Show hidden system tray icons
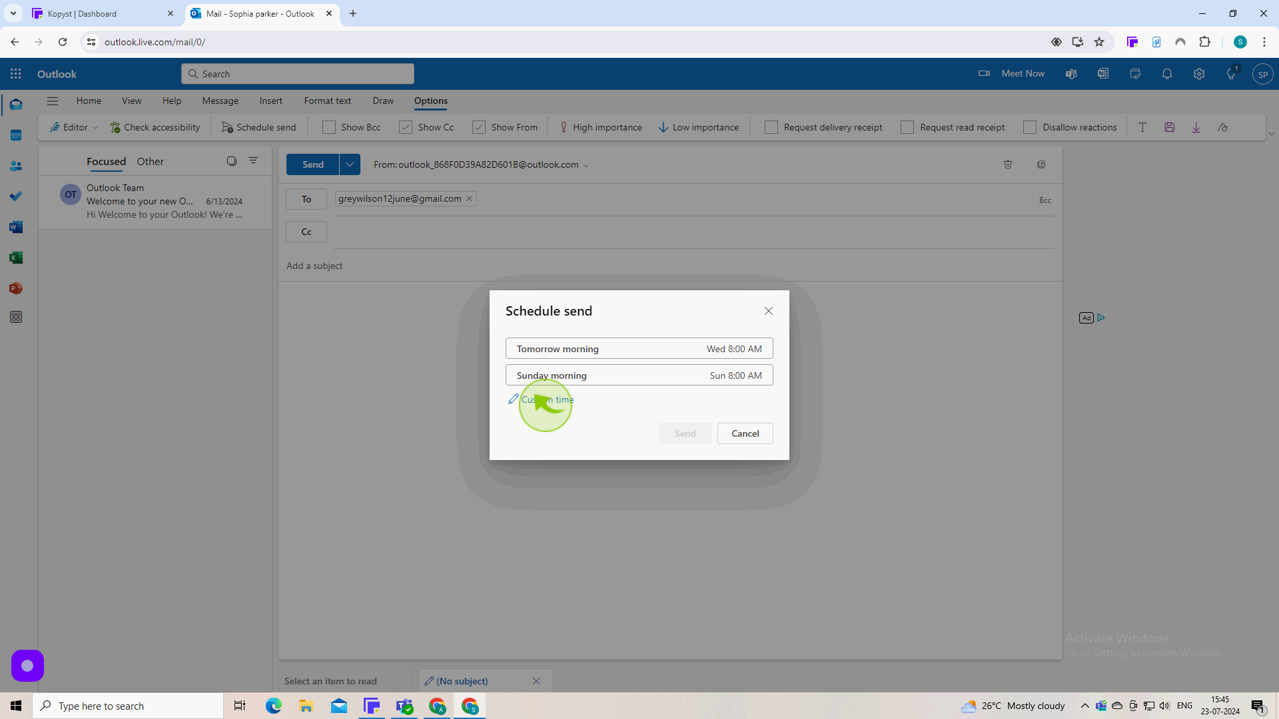 (x=1084, y=706)
